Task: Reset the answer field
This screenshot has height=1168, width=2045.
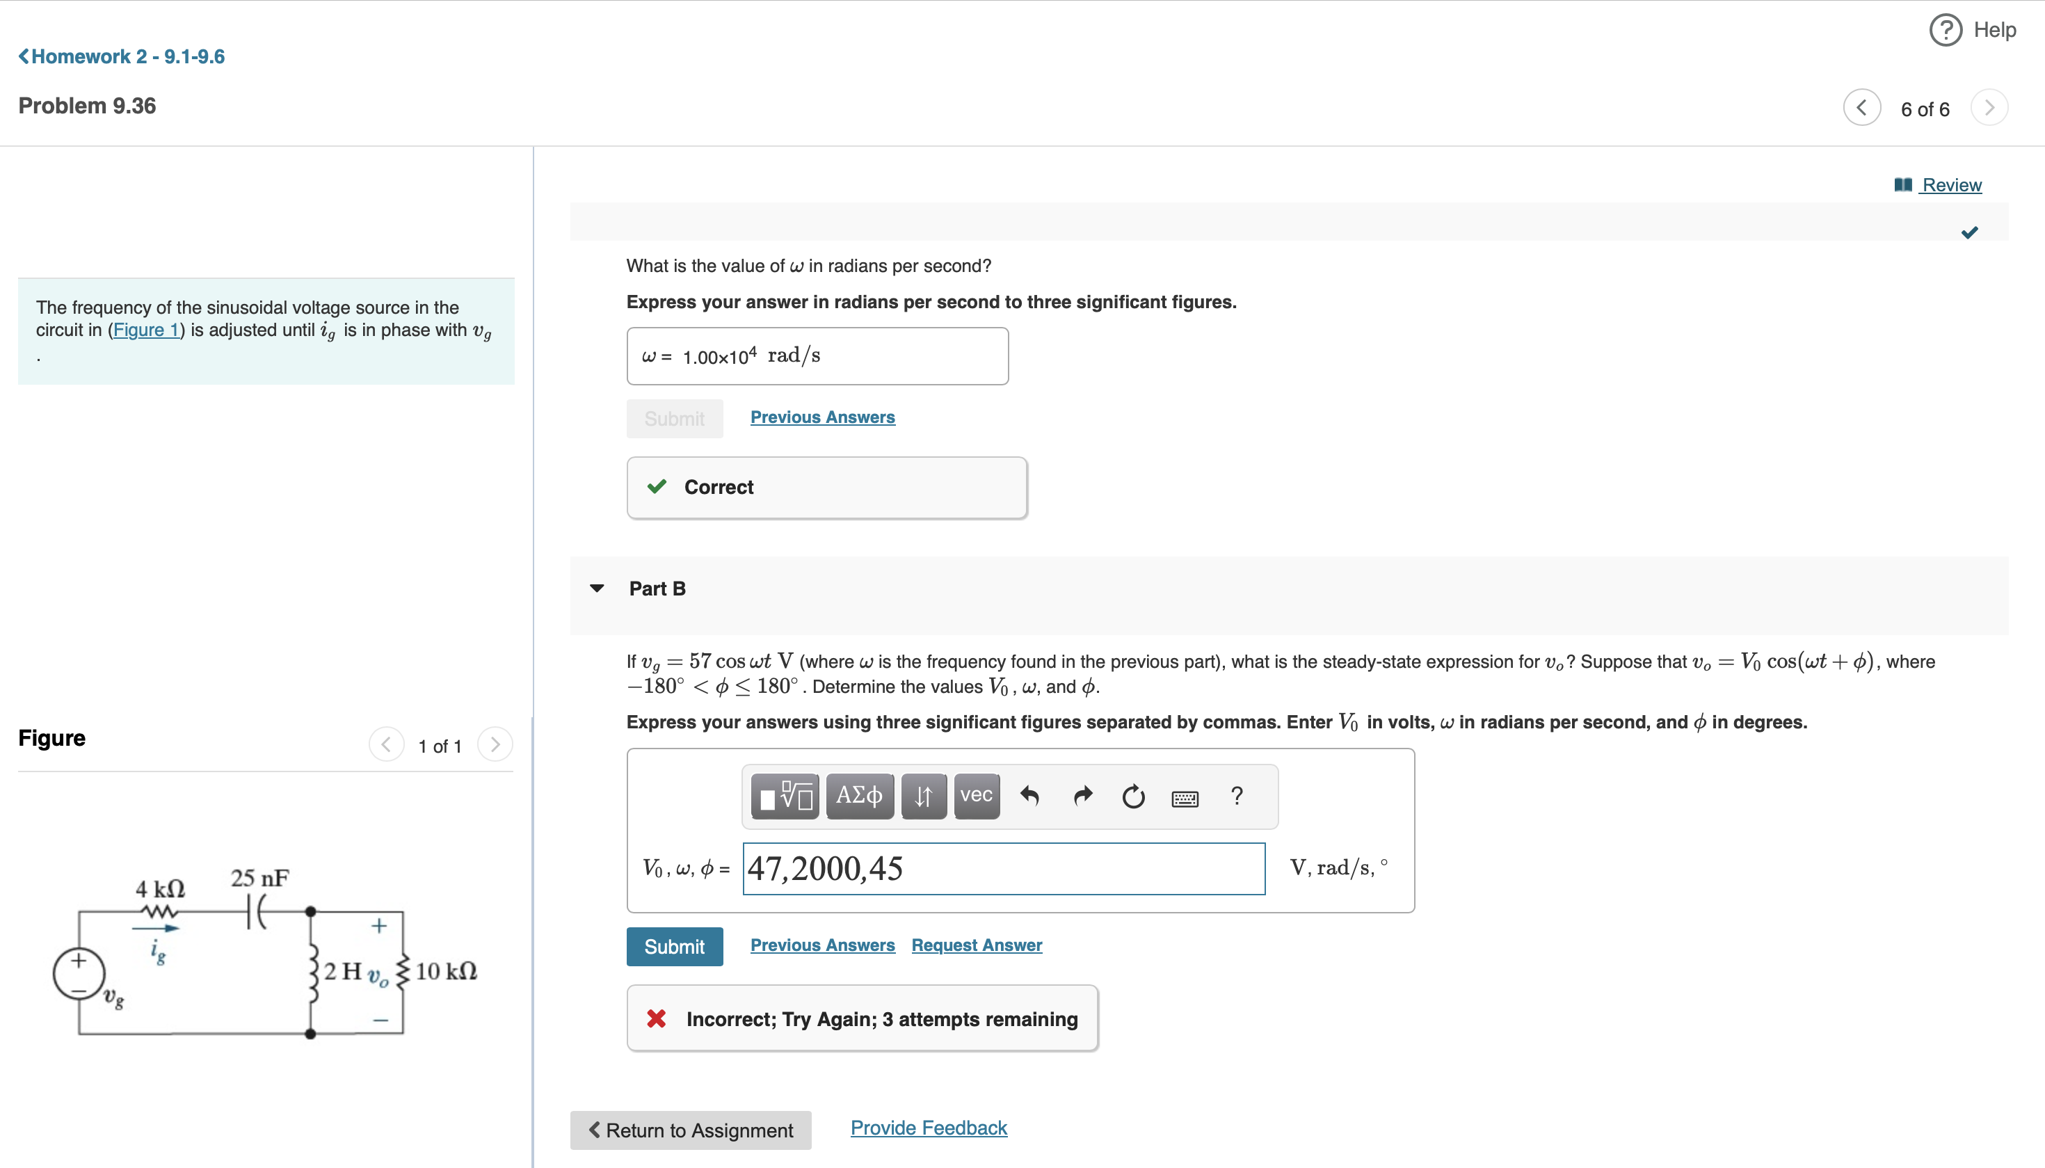Action: coord(1133,796)
